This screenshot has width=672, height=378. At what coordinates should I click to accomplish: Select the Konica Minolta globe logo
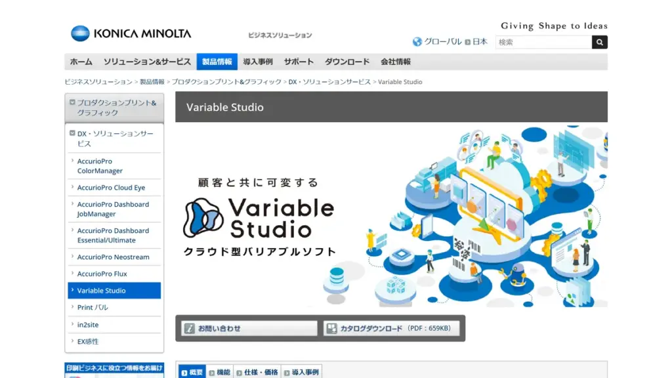[x=79, y=33]
